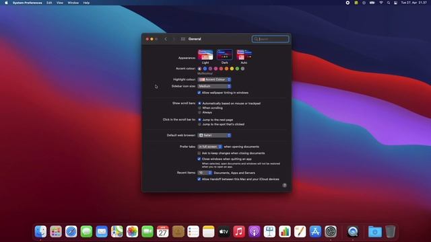
Task: Open Photos from the Dock
Action: 132,231
